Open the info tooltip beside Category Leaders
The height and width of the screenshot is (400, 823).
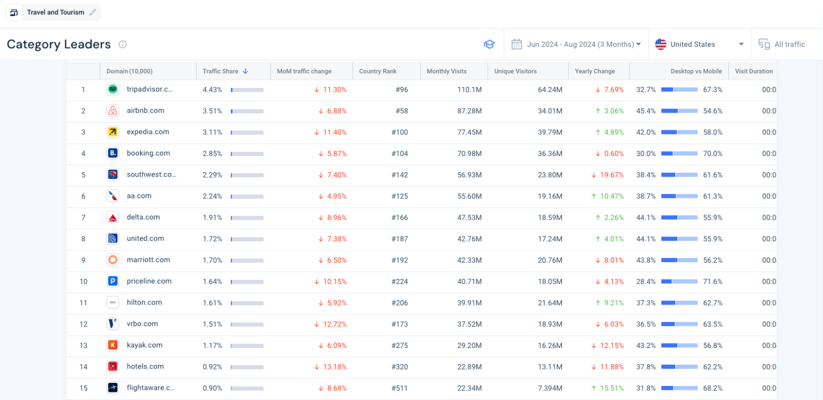click(122, 45)
